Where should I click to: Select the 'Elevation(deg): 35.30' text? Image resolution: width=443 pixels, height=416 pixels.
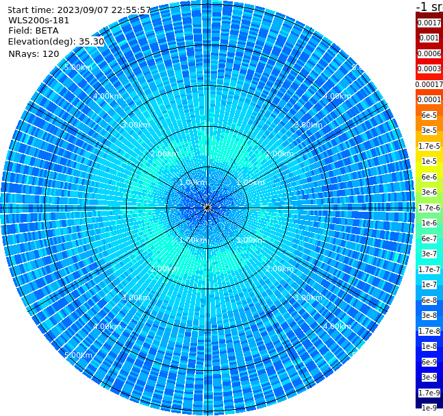56,42
